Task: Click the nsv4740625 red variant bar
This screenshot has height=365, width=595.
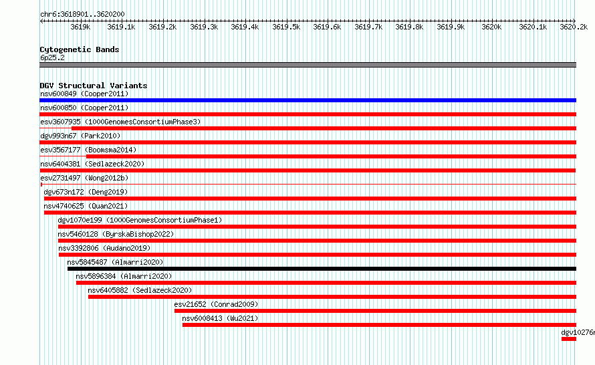Action: pos(310,213)
